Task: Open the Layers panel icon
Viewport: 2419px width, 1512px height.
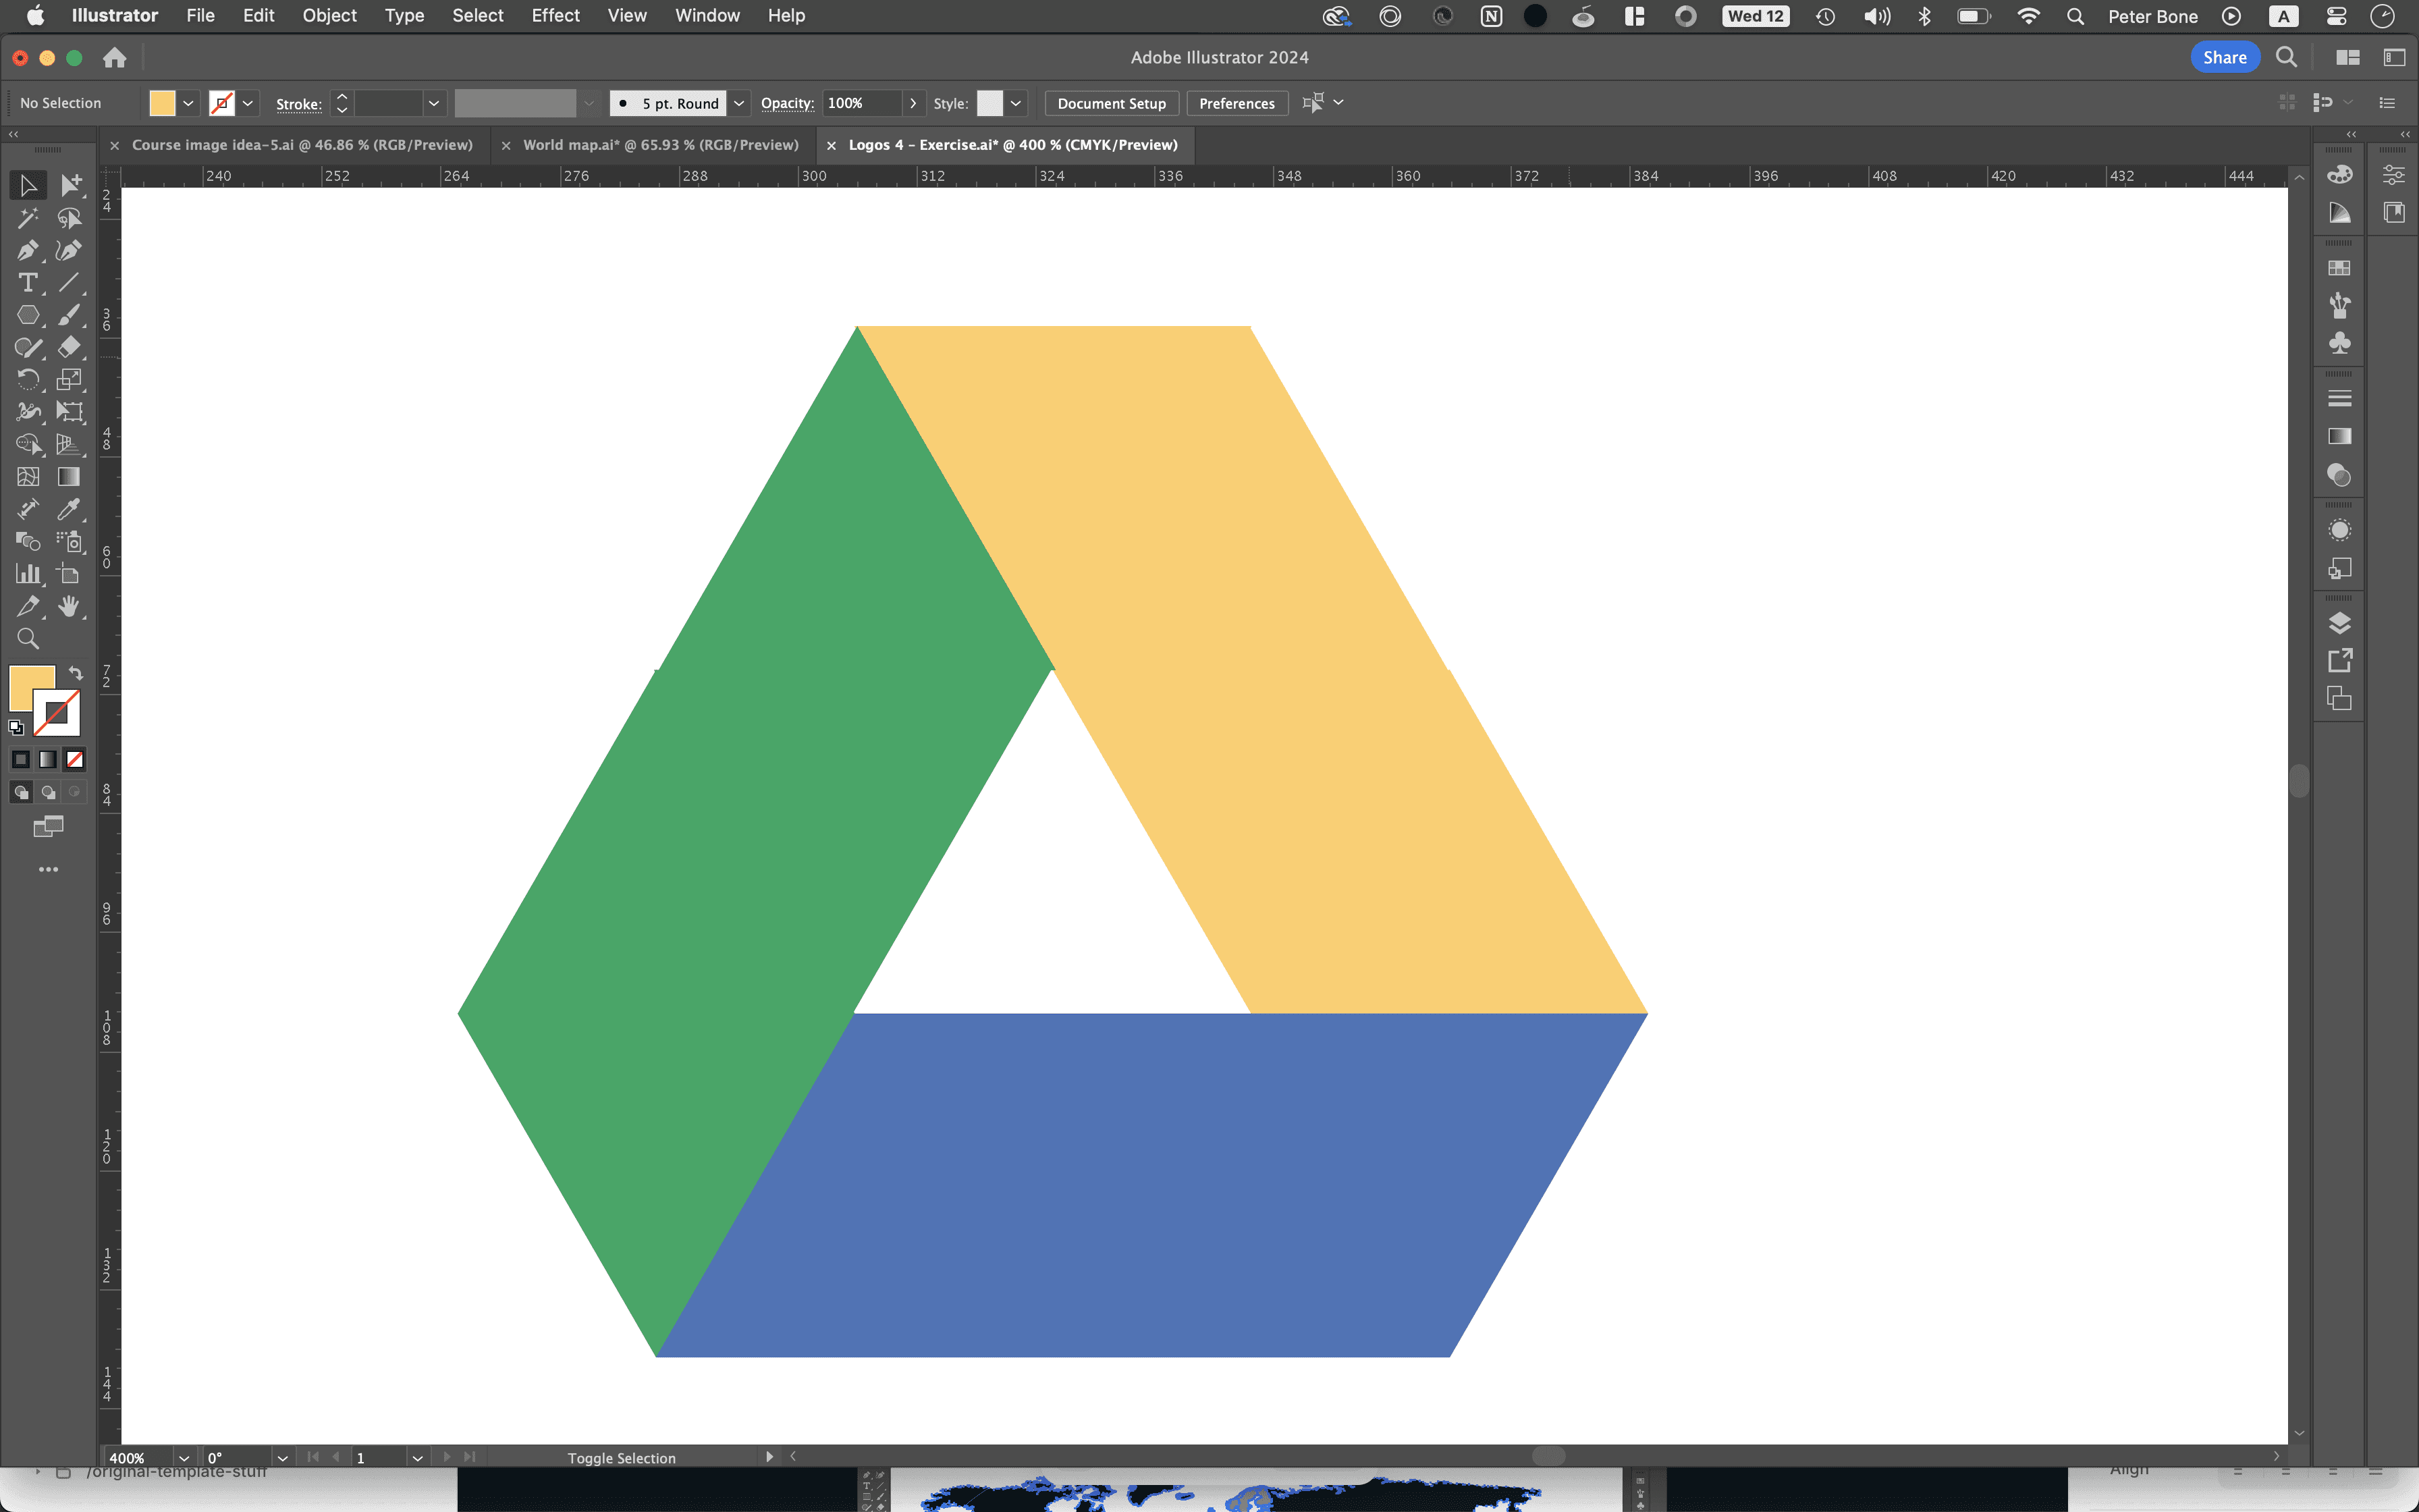Action: click(2339, 623)
